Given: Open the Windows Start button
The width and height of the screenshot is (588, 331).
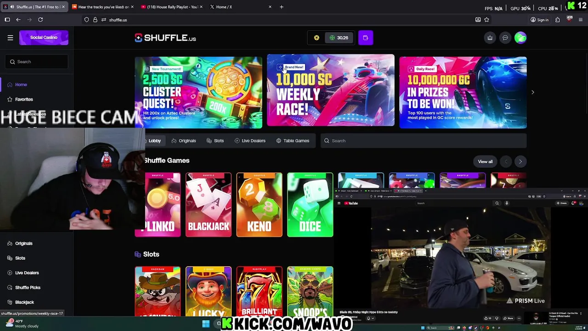Looking at the screenshot, I should pyautogui.click(x=206, y=324).
